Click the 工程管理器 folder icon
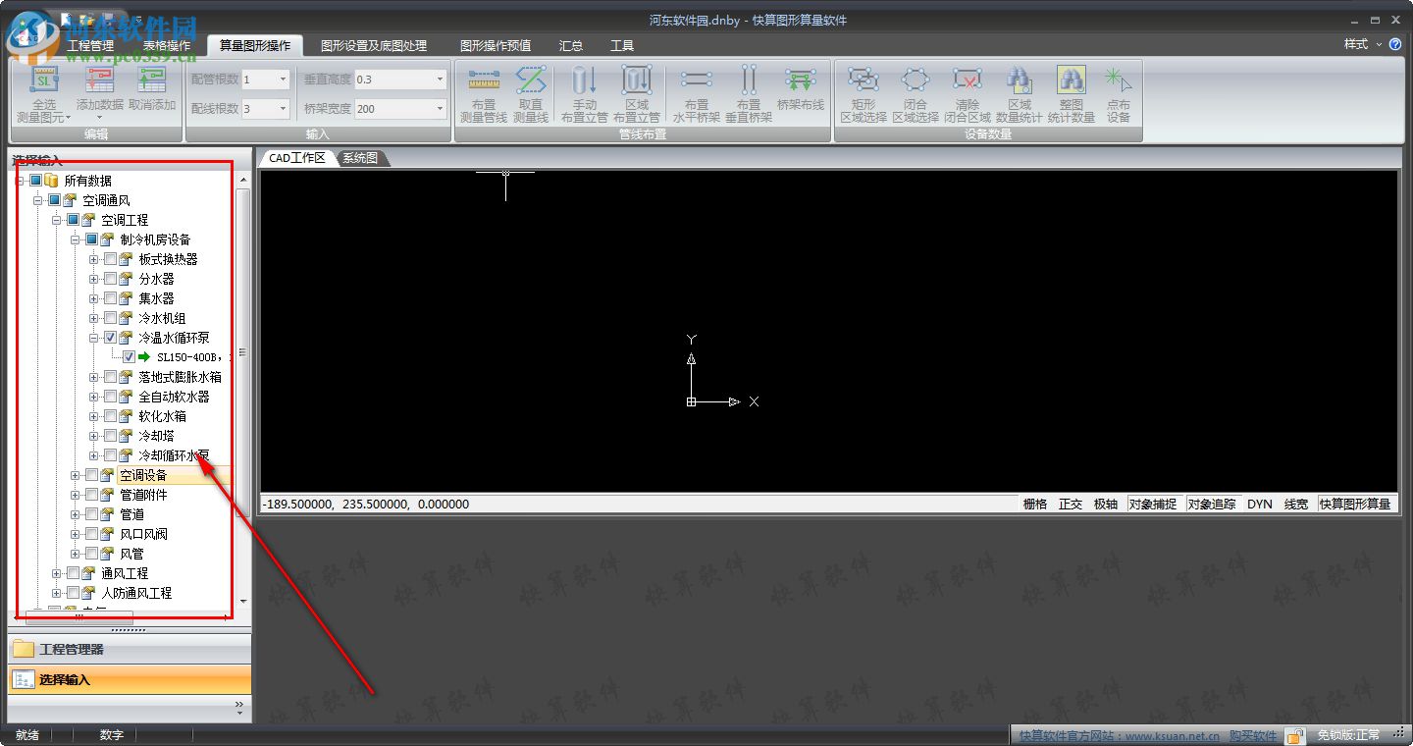This screenshot has width=1413, height=746. (x=23, y=649)
